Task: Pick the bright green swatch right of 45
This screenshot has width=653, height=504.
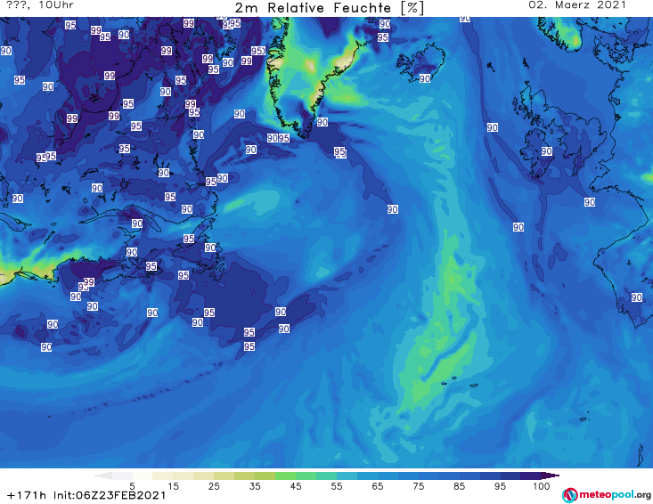Action: pyautogui.click(x=306, y=476)
